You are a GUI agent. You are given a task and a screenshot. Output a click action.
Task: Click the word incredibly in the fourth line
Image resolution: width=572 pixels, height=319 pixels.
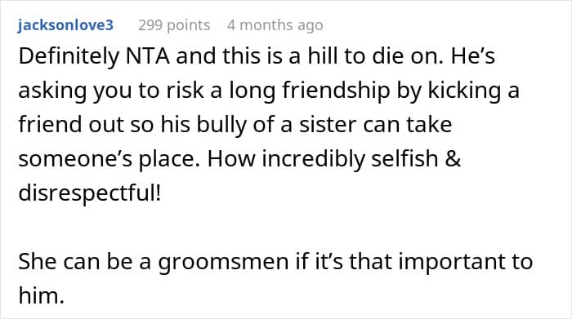coord(313,159)
